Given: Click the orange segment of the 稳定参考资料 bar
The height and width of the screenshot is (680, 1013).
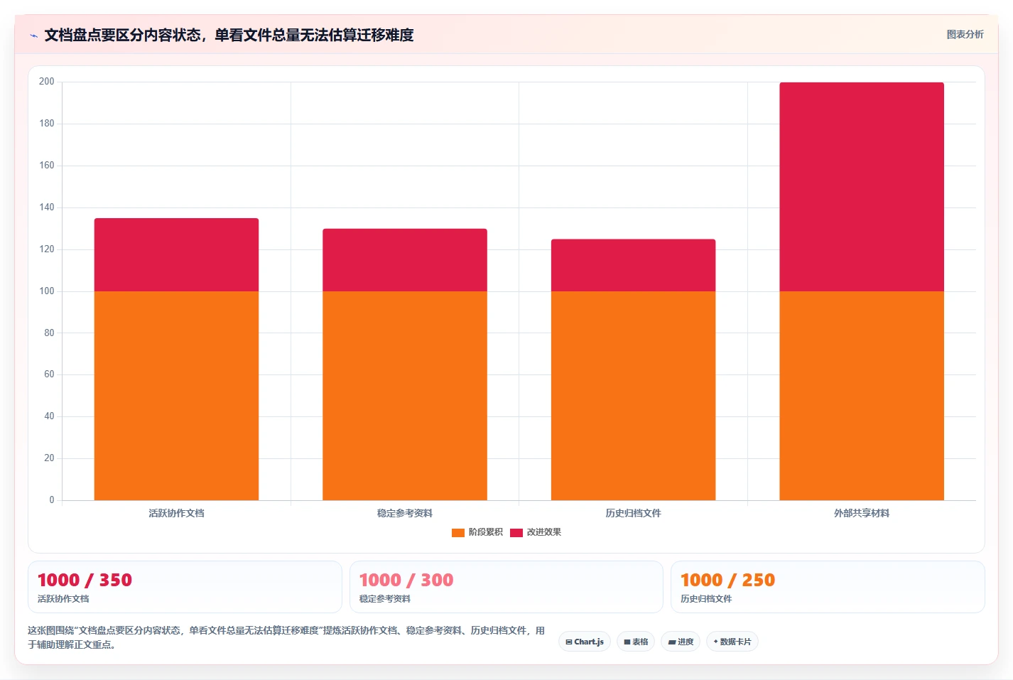Looking at the screenshot, I should (405, 396).
